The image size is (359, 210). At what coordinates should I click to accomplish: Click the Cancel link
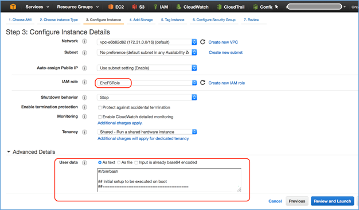click(275, 201)
